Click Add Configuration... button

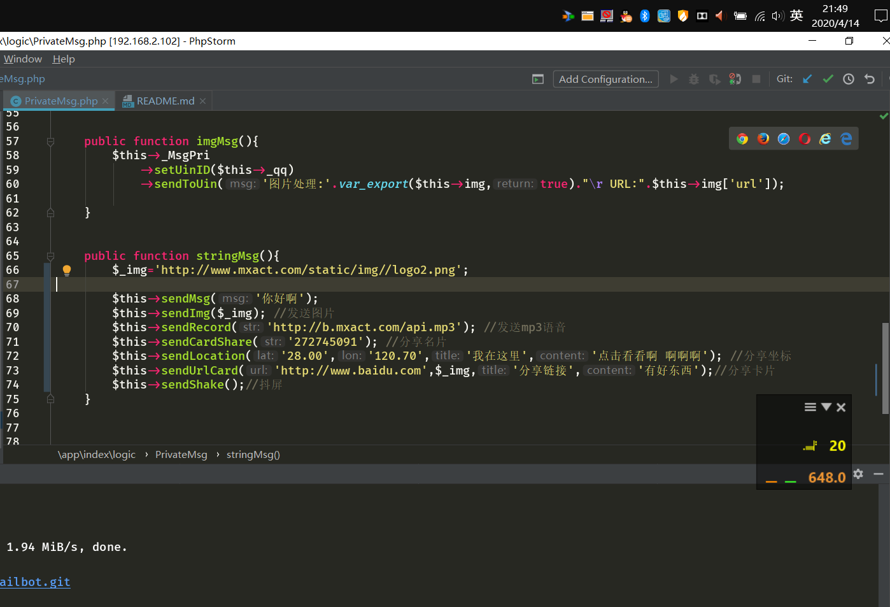(x=605, y=79)
